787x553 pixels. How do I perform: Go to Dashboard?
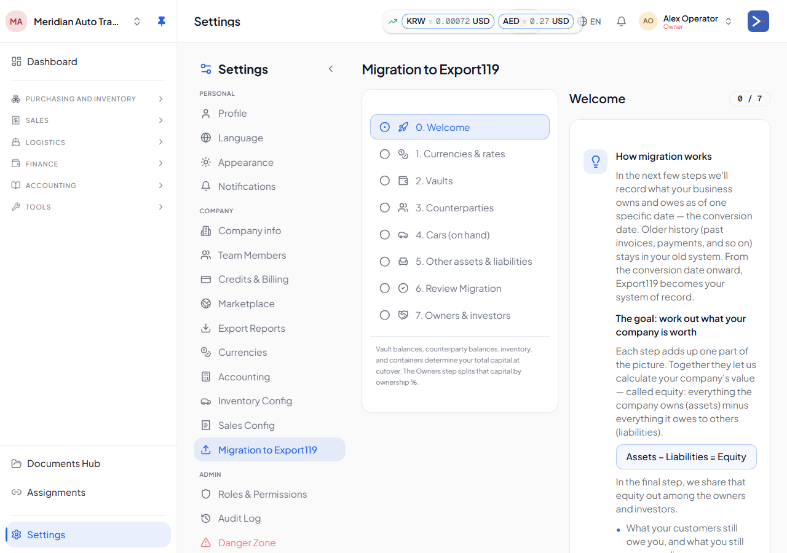click(x=88, y=61)
